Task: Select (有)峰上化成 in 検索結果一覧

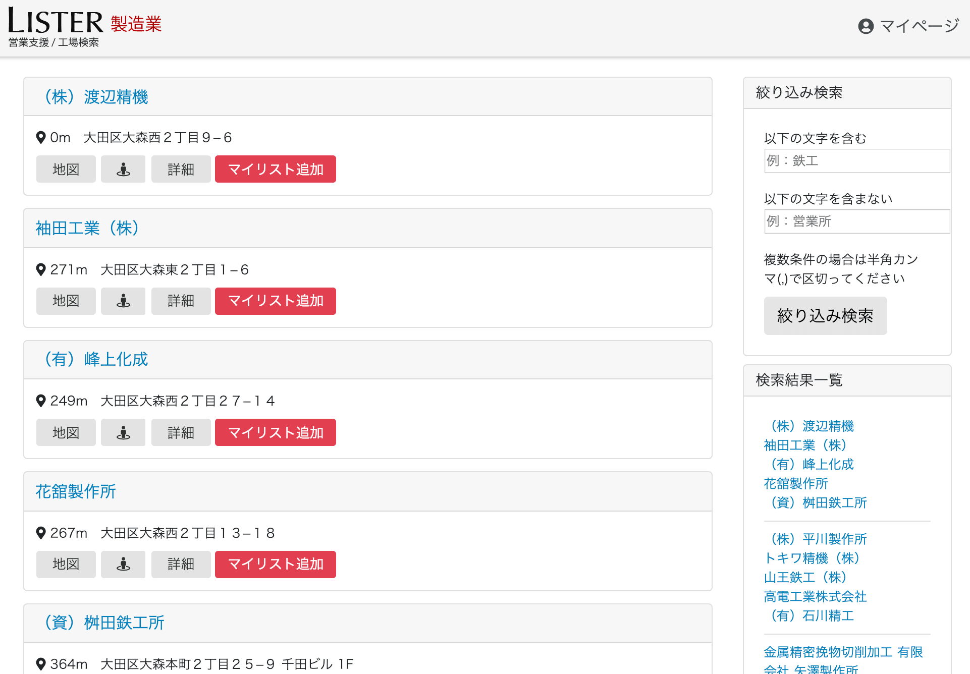Action: (x=809, y=465)
